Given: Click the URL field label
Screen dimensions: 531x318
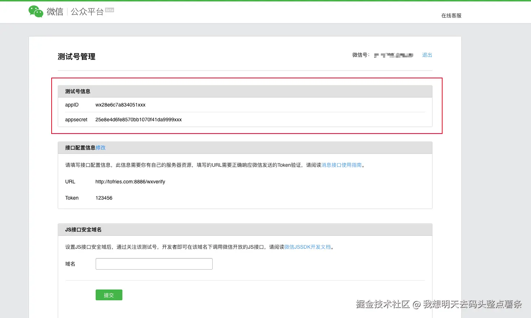Looking at the screenshot, I should click(x=70, y=182).
